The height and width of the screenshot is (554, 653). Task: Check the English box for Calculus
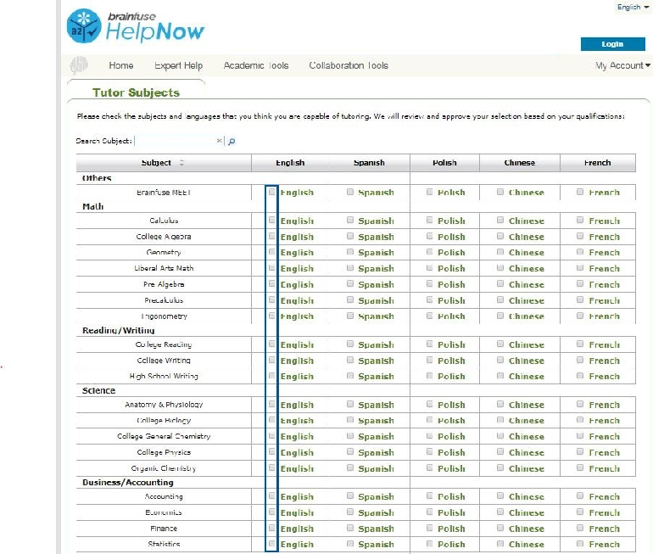tap(272, 221)
